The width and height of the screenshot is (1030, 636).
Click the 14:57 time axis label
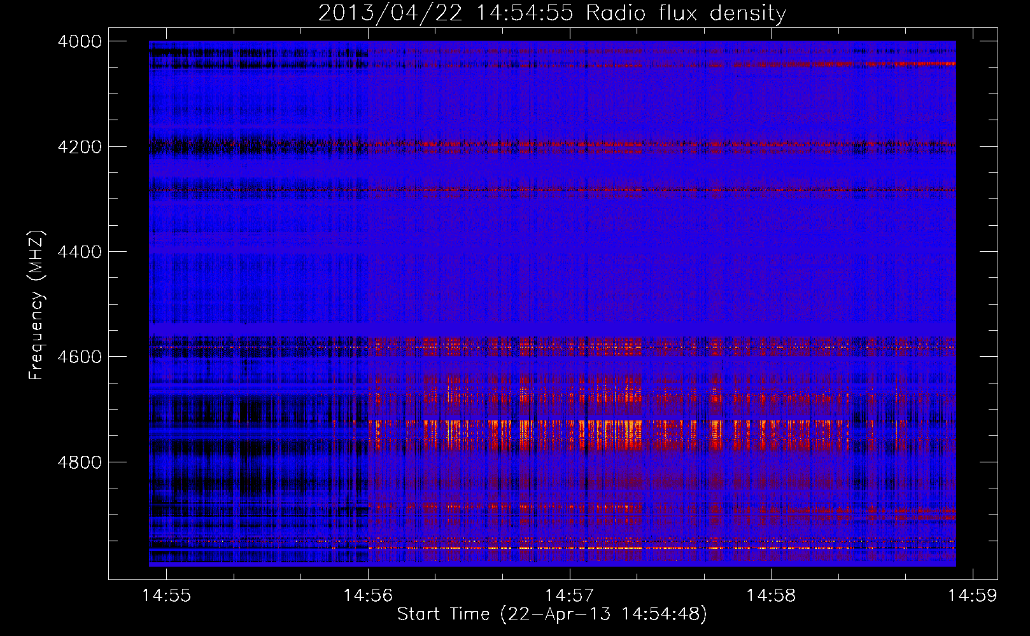pos(570,596)
